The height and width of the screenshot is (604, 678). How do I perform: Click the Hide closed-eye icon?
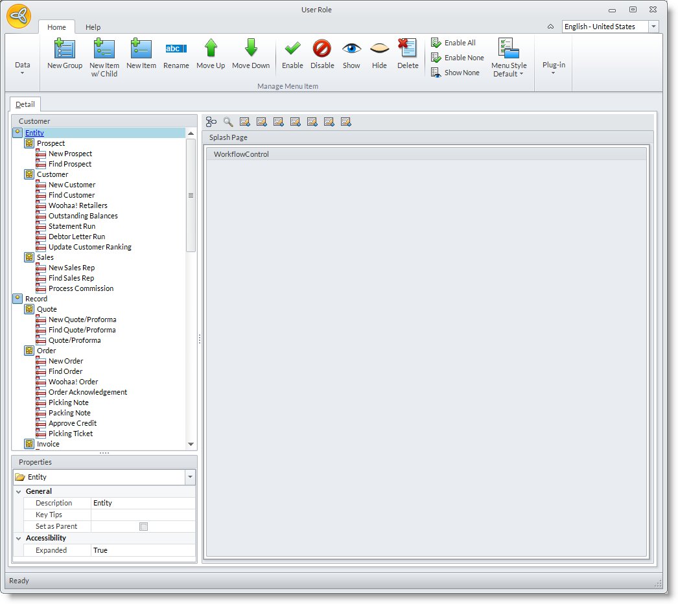coord(379,49)
